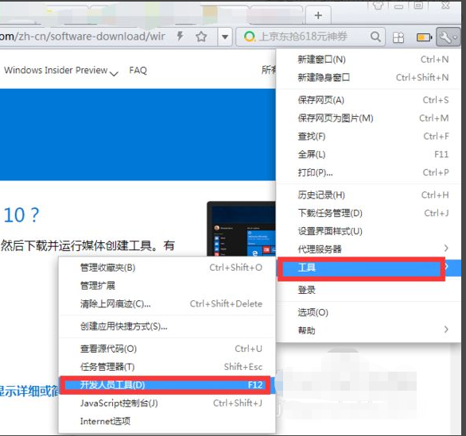This screenshot has height=436, width=466.
Task: Select 新建隐身窗口 menu item
Action: point(368,78)
